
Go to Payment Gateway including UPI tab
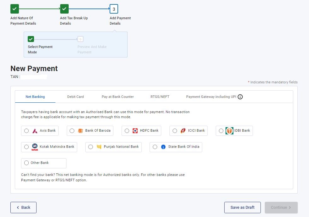tap(211, 97)
